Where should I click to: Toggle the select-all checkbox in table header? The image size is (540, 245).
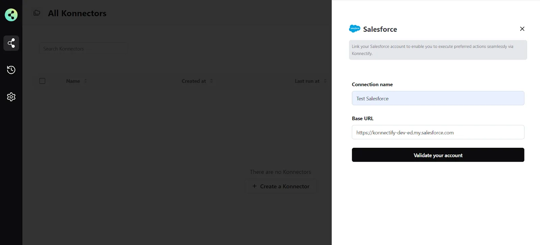pyautogui.click(x=42, y=81)
